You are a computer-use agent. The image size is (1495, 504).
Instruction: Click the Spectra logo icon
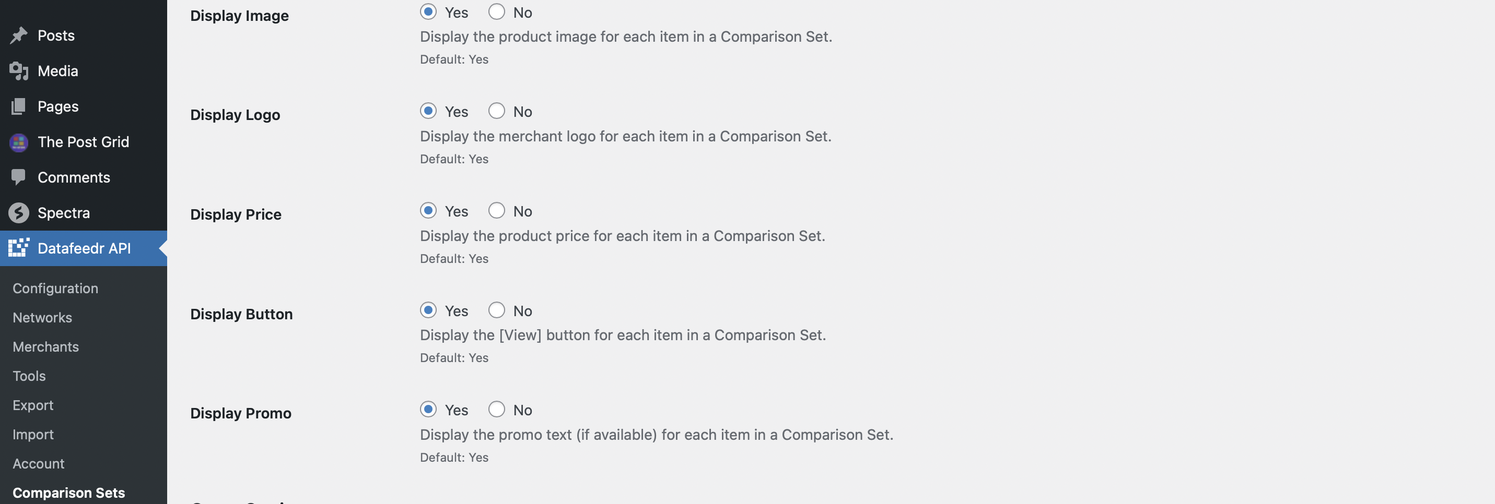pyautogui.click(x=19, y=213)
